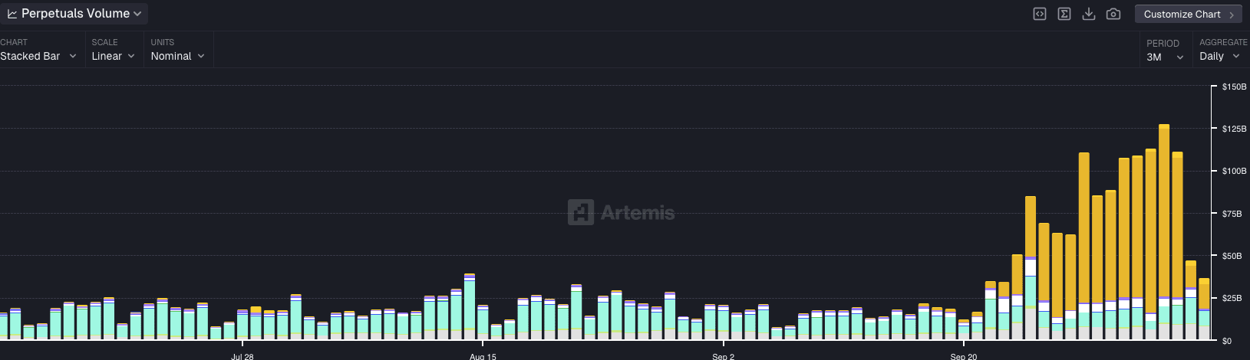1250x360 pixels.
Task: Open the embed code icon
Action: (1039, 14)
